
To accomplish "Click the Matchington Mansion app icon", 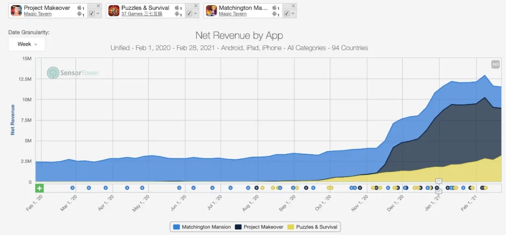I will [211, 11].
